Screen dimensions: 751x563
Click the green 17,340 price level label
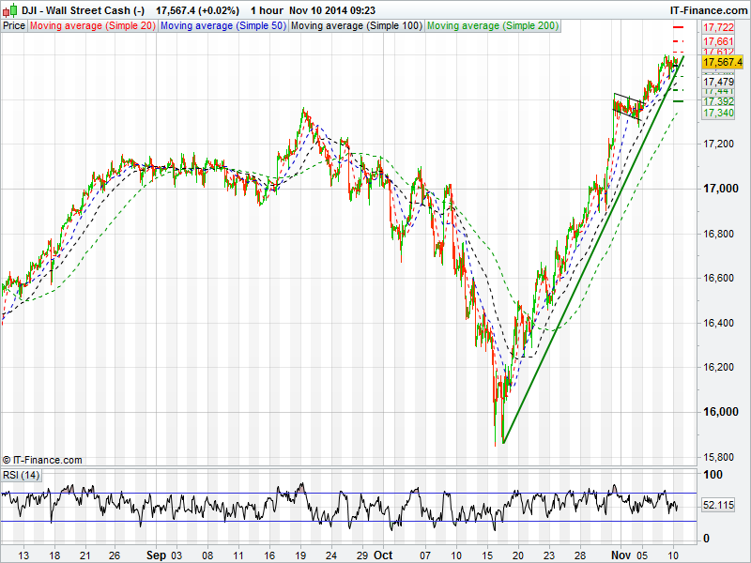click(x=718, y=113)
